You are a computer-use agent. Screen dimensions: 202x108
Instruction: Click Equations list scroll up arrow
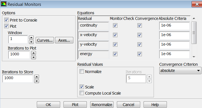coord(194,18)
